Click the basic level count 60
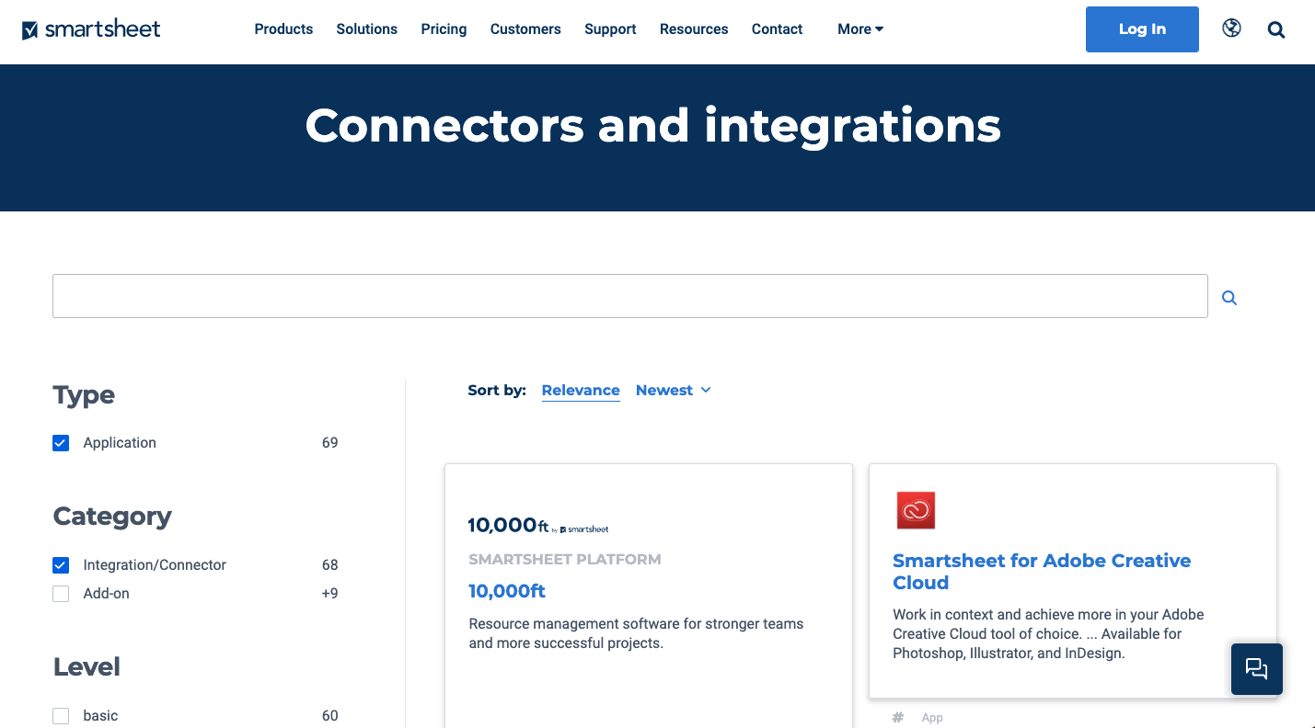 pyautogui.click(x=329, y=716)
